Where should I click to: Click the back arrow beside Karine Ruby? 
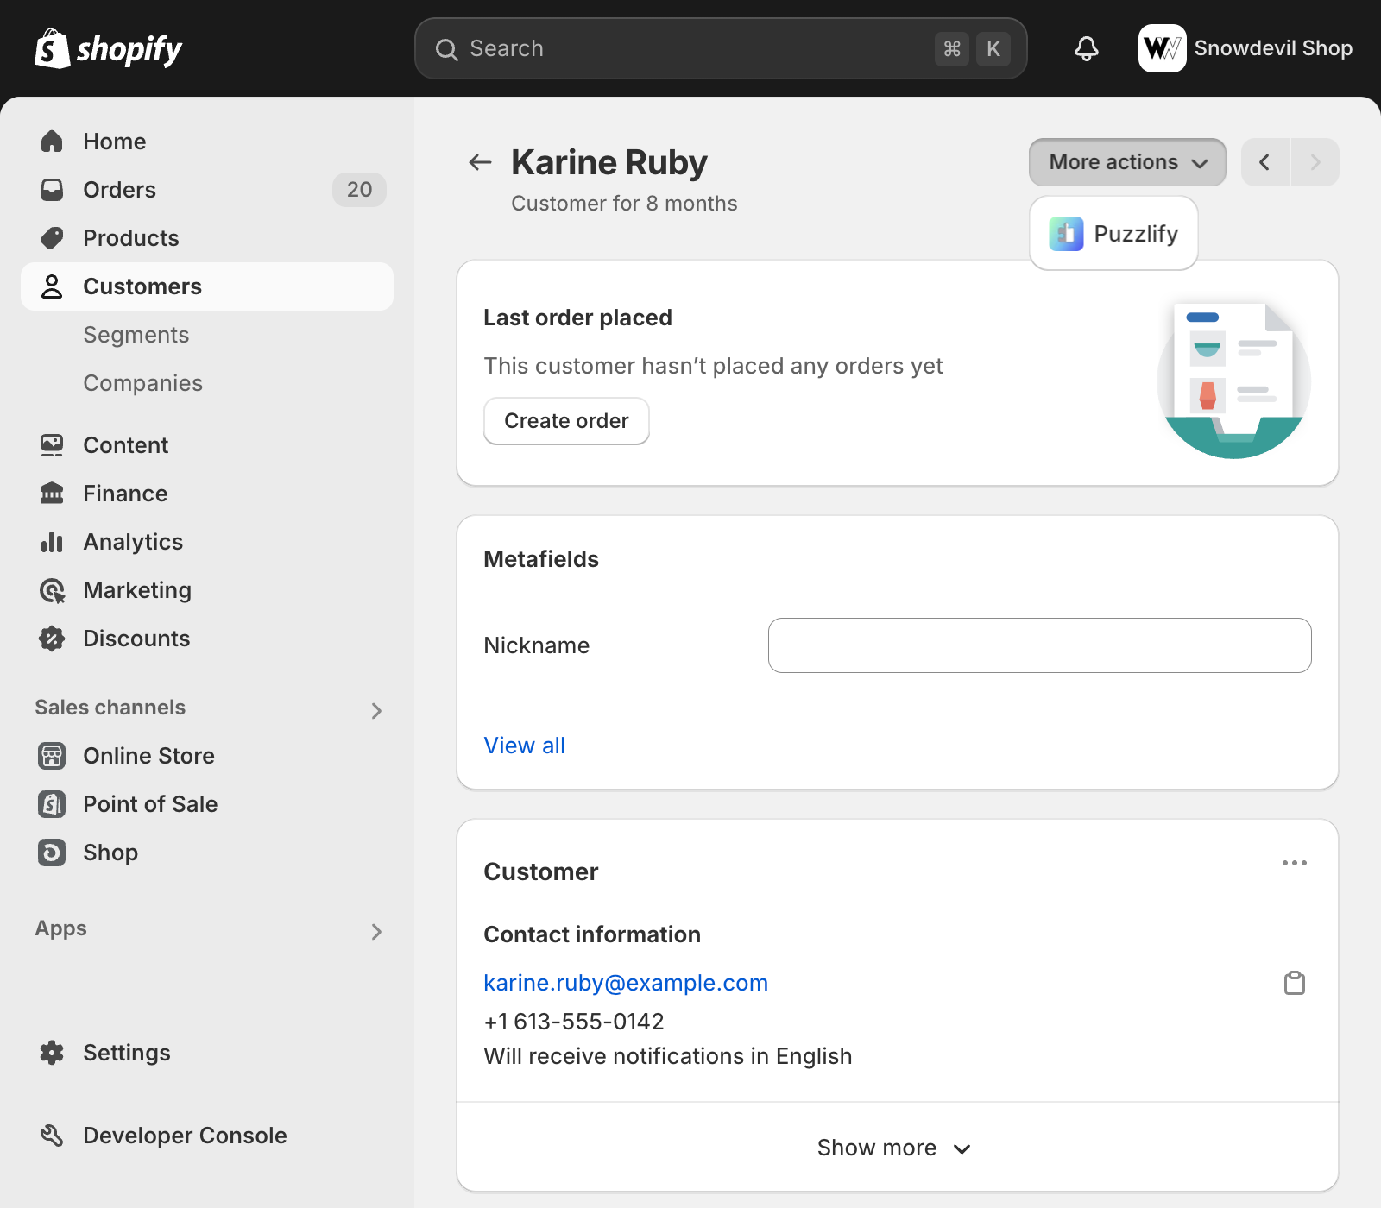[x=480, y=162]
